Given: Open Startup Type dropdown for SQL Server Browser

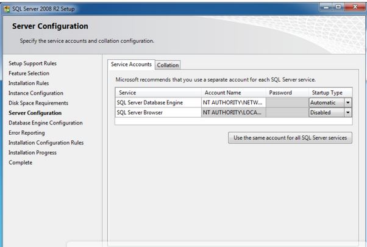Looking at the screenshot, I should (x=348, y=112).
